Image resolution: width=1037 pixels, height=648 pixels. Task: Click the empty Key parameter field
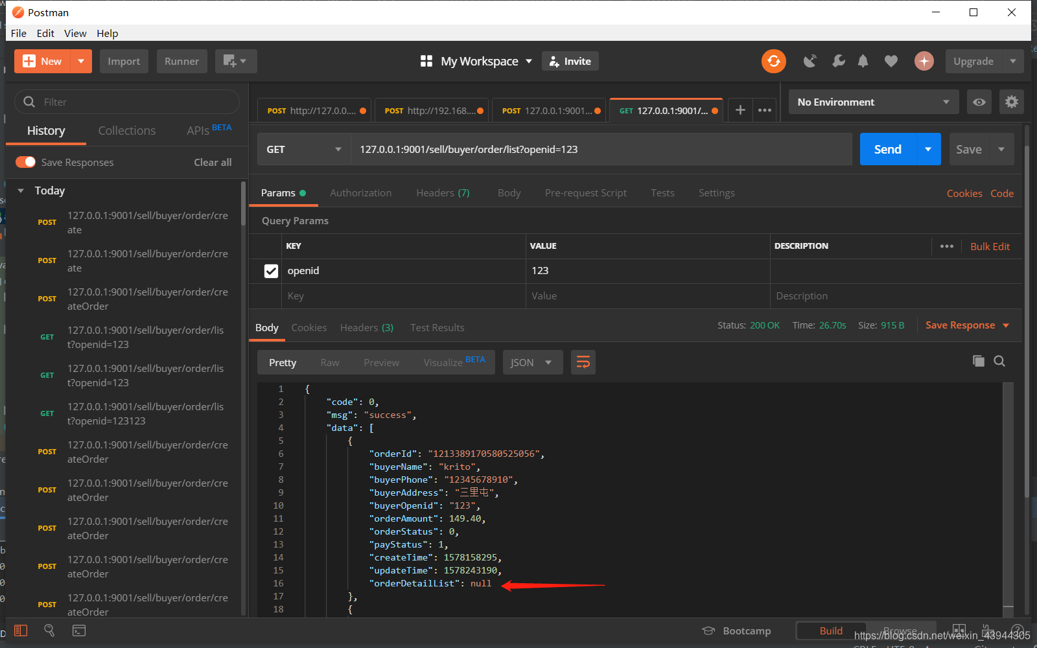[x=404, y=296]
